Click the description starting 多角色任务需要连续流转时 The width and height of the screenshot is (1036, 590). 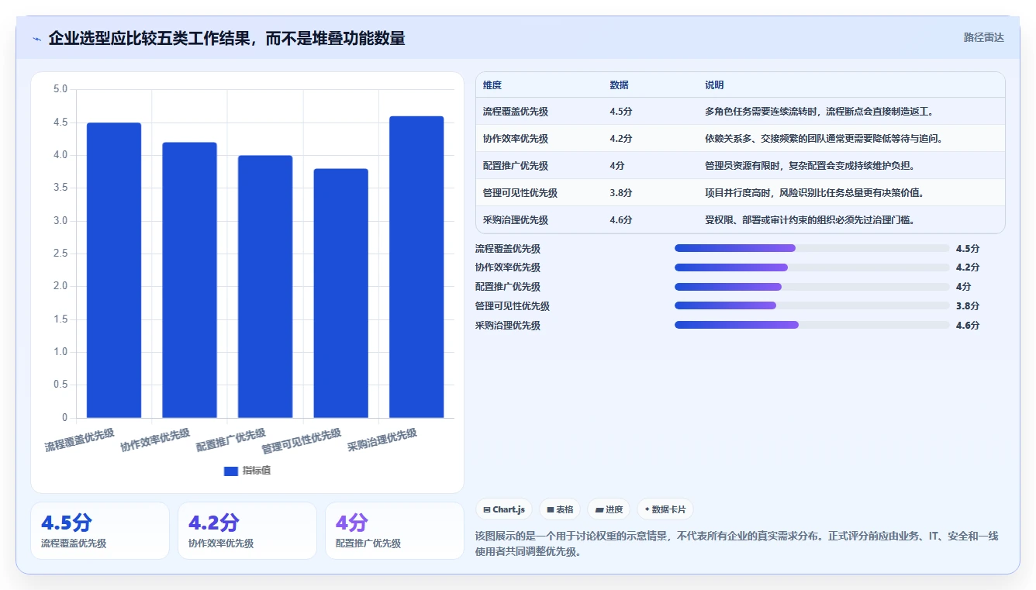820,112
